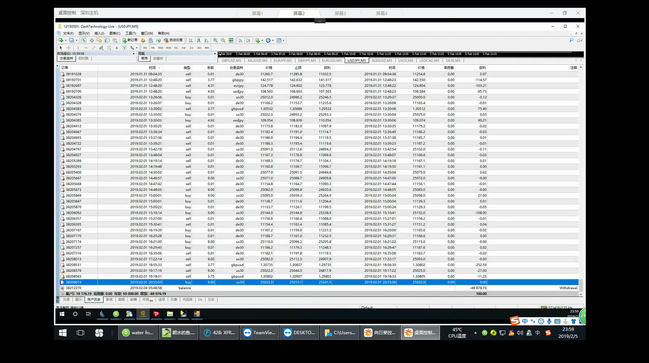Viewport: 649px width, 363px height.
Task: Open the 即时图 tick chart tab
Action: [83, 58]
